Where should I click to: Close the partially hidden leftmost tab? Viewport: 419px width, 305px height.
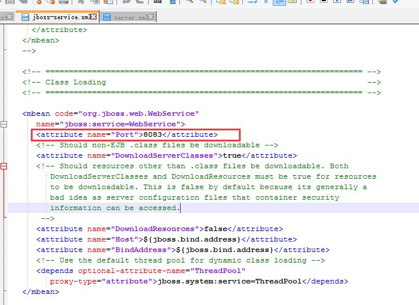point(10,17)
